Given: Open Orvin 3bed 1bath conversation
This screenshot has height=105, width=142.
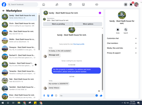Looking at the screenshot, I should pos(19,25).
